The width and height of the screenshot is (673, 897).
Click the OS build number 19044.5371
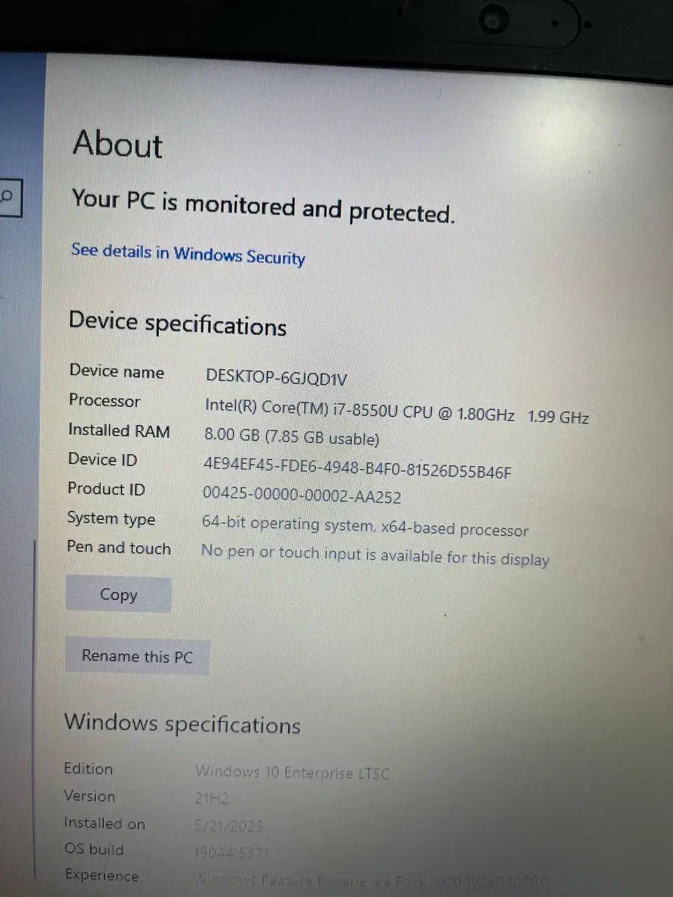[231, 852]
